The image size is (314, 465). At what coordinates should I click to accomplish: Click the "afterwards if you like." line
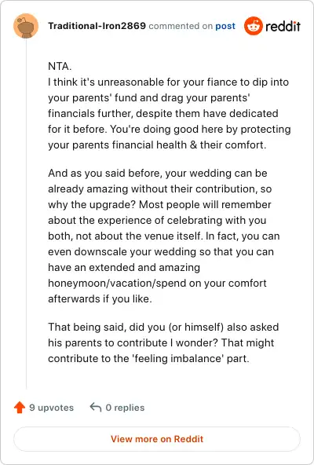[100, 298]
